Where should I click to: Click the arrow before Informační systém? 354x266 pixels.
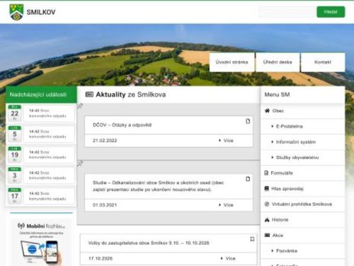273,142
